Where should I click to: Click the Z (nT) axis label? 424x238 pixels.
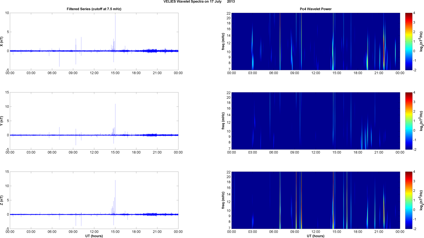pyautogui.click(x=2, y=200)
